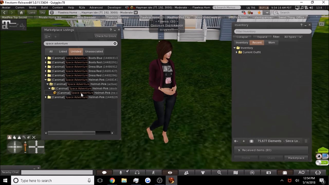Open the World menu
The width and height of the screenshot is (329, 185).
pos(32,7)
